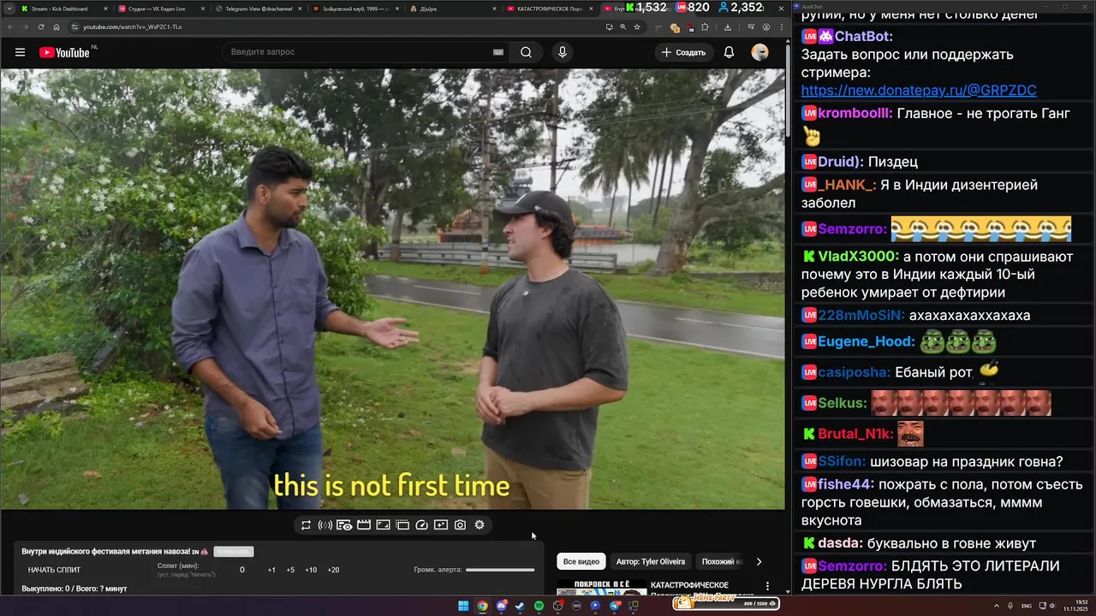1096x616 pixels.
Task: Click chat username Eugene_Hood
Action: coord(867,342)
